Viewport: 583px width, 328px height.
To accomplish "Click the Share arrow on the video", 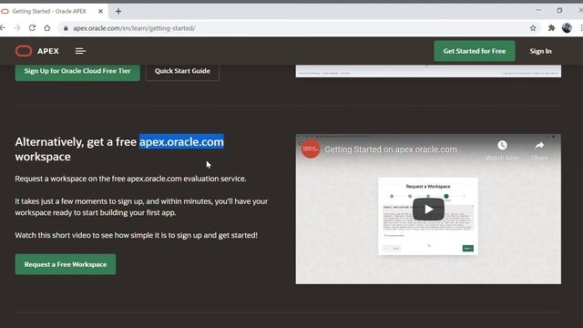I will click(x=539, y=146).
